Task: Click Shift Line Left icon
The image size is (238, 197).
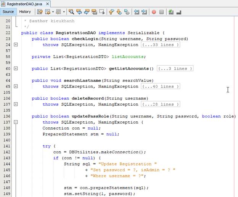Action: (137, 12)
